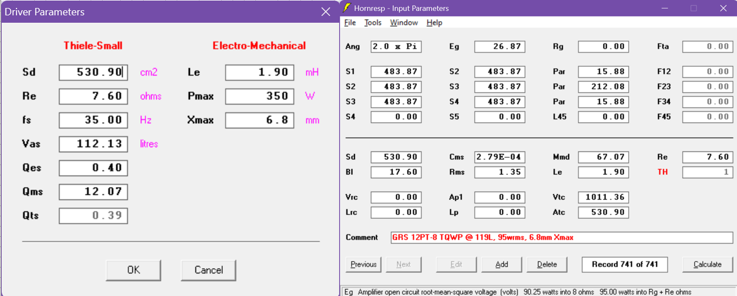This screenshot has width=737, height=296.
Task: Click the red TH label
Action: click(662, 172)
